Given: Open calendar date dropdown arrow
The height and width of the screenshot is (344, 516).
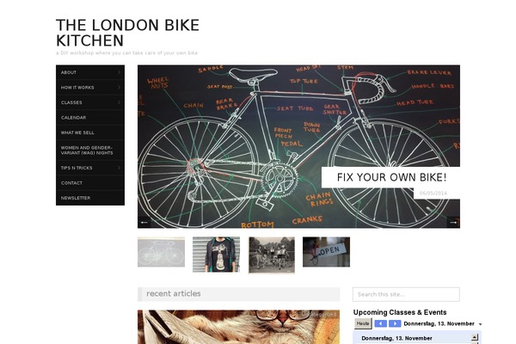Looking at the screenshot, I should pyautogui.click(x=480, y=324).
